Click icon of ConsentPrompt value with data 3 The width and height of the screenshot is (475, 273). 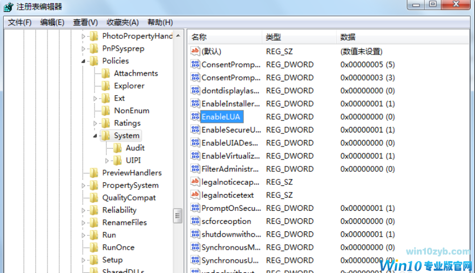click(195, 77)
